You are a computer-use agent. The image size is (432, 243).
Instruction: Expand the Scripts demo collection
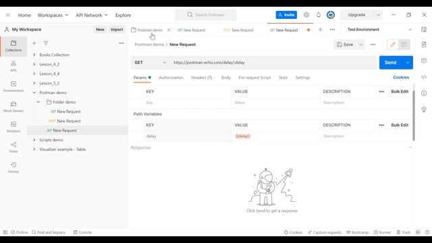tap(34, 140)
